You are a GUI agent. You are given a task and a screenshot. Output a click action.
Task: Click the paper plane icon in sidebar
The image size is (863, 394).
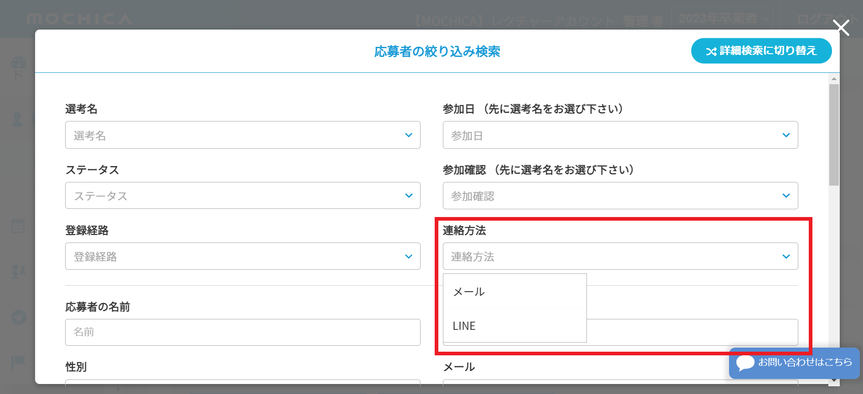point(19,317)
